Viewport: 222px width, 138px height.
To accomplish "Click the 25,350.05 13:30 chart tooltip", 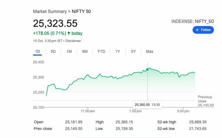I will 147,105.
